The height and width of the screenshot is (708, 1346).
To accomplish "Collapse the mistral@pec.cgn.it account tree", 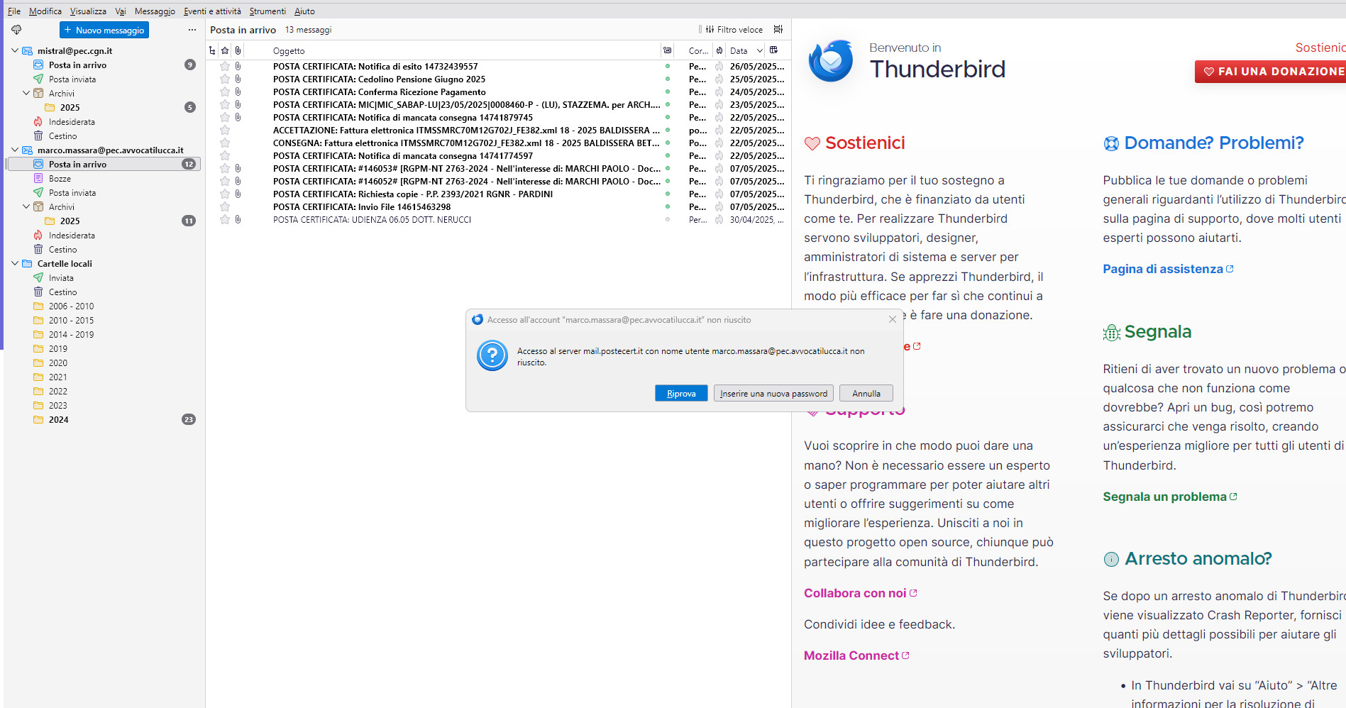I will click(15, 50).
